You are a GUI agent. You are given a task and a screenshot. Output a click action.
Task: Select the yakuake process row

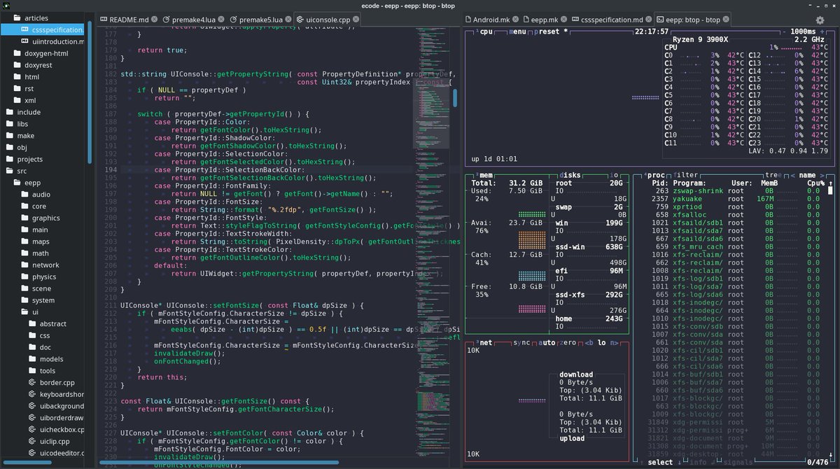tap(734, 199)
